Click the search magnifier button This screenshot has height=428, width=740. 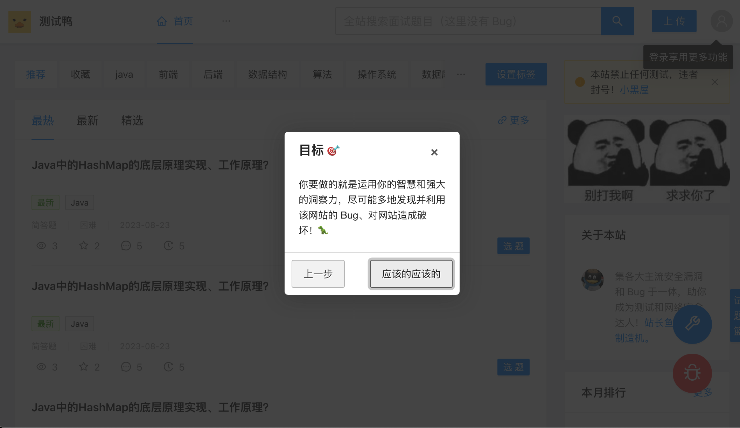617,21
